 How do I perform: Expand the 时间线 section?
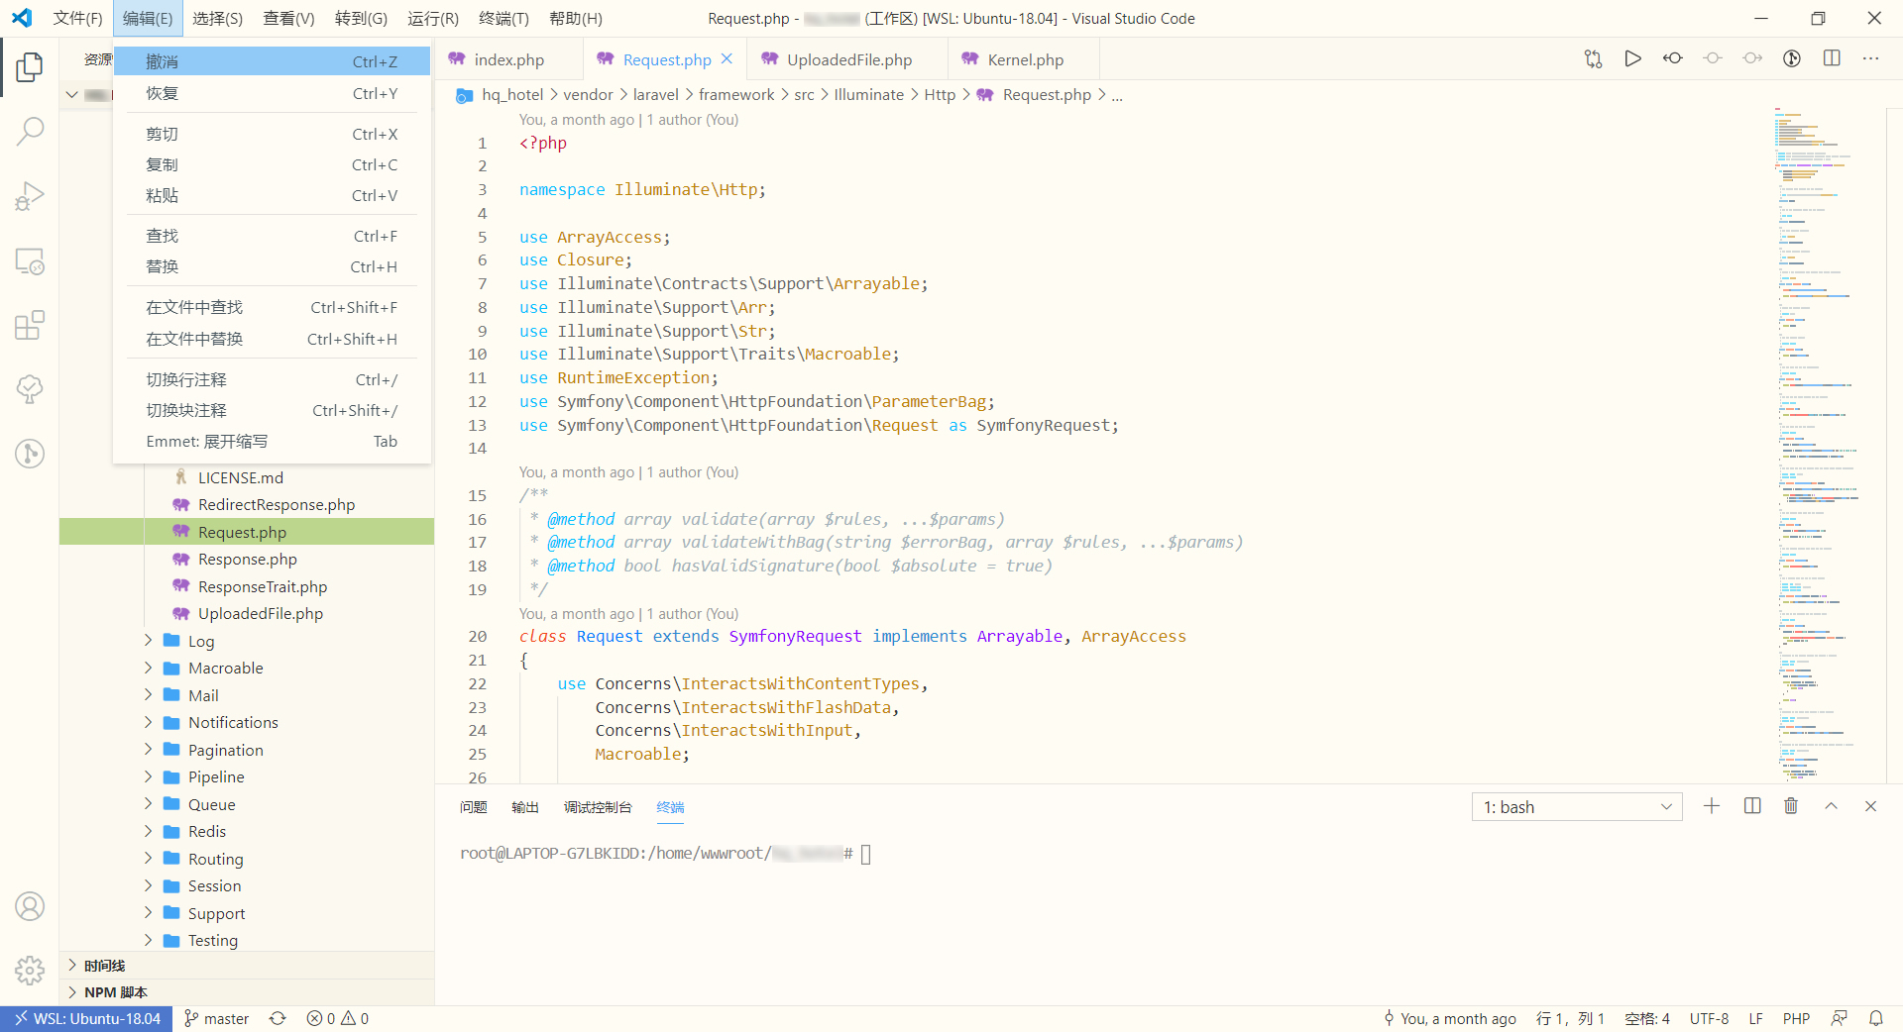coord(247,965)
